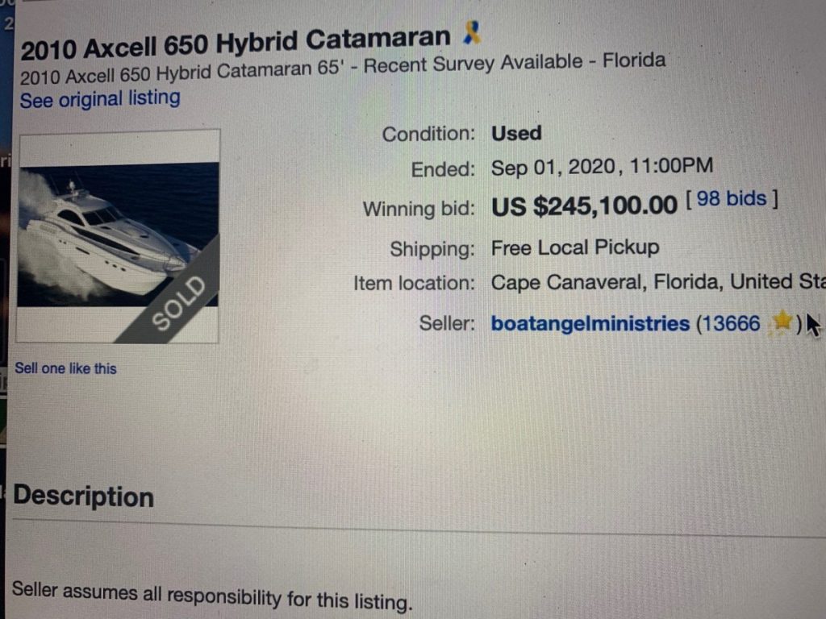The width and height of the screenshot is (826, 619).
Task: Click the "Winning bid:" label
Action: (x=419, y=210)
